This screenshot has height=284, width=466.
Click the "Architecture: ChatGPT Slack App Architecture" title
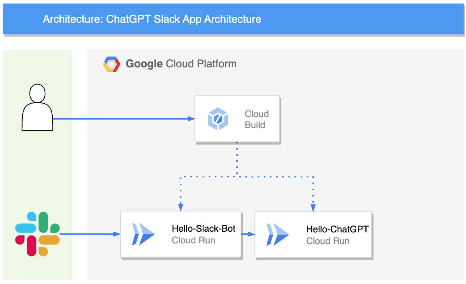click(152, 19)
